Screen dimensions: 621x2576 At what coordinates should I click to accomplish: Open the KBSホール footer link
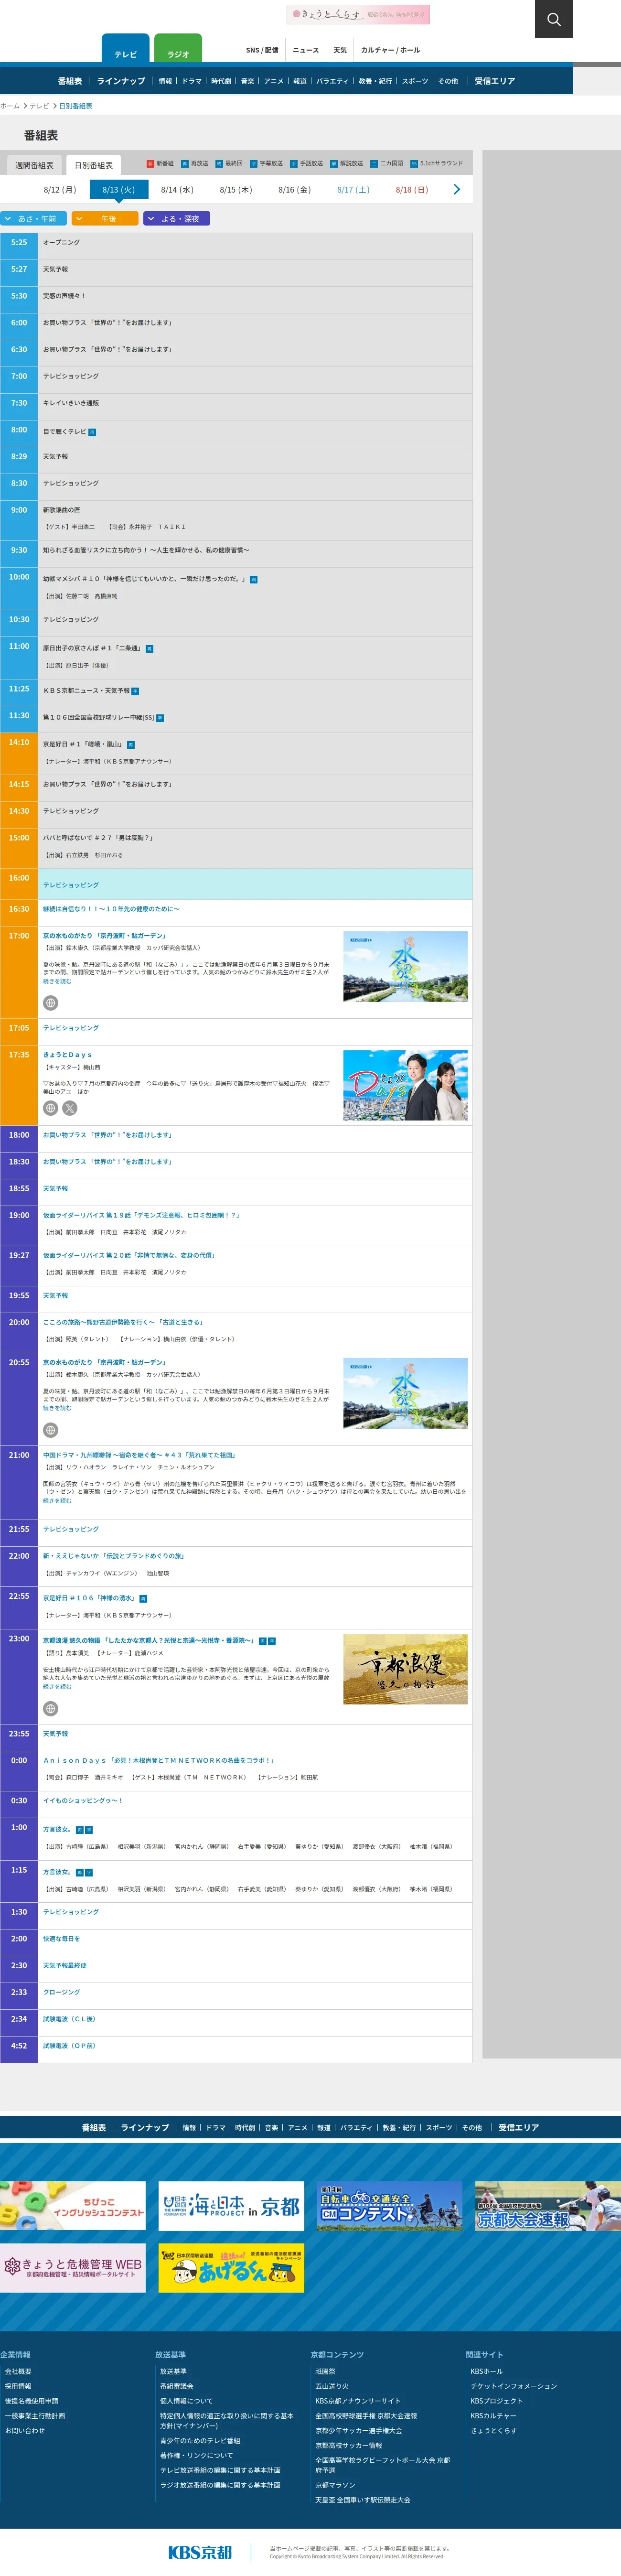pos(487,2371)
